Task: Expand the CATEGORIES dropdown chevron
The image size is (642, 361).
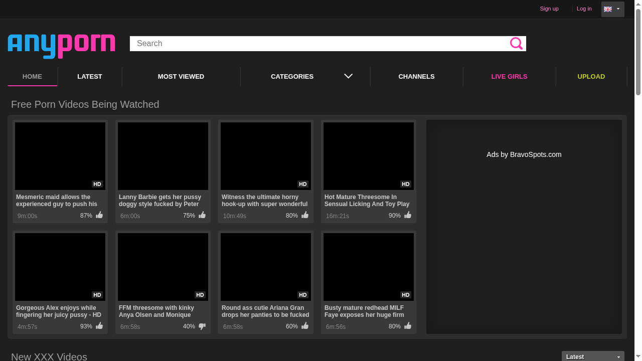Action: pos(348,76)
